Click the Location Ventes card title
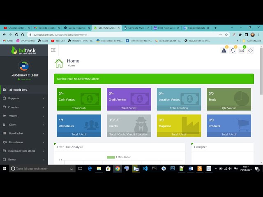Viewport: 263px width, 197px height. pyautogui.click(x=169, y=99)
